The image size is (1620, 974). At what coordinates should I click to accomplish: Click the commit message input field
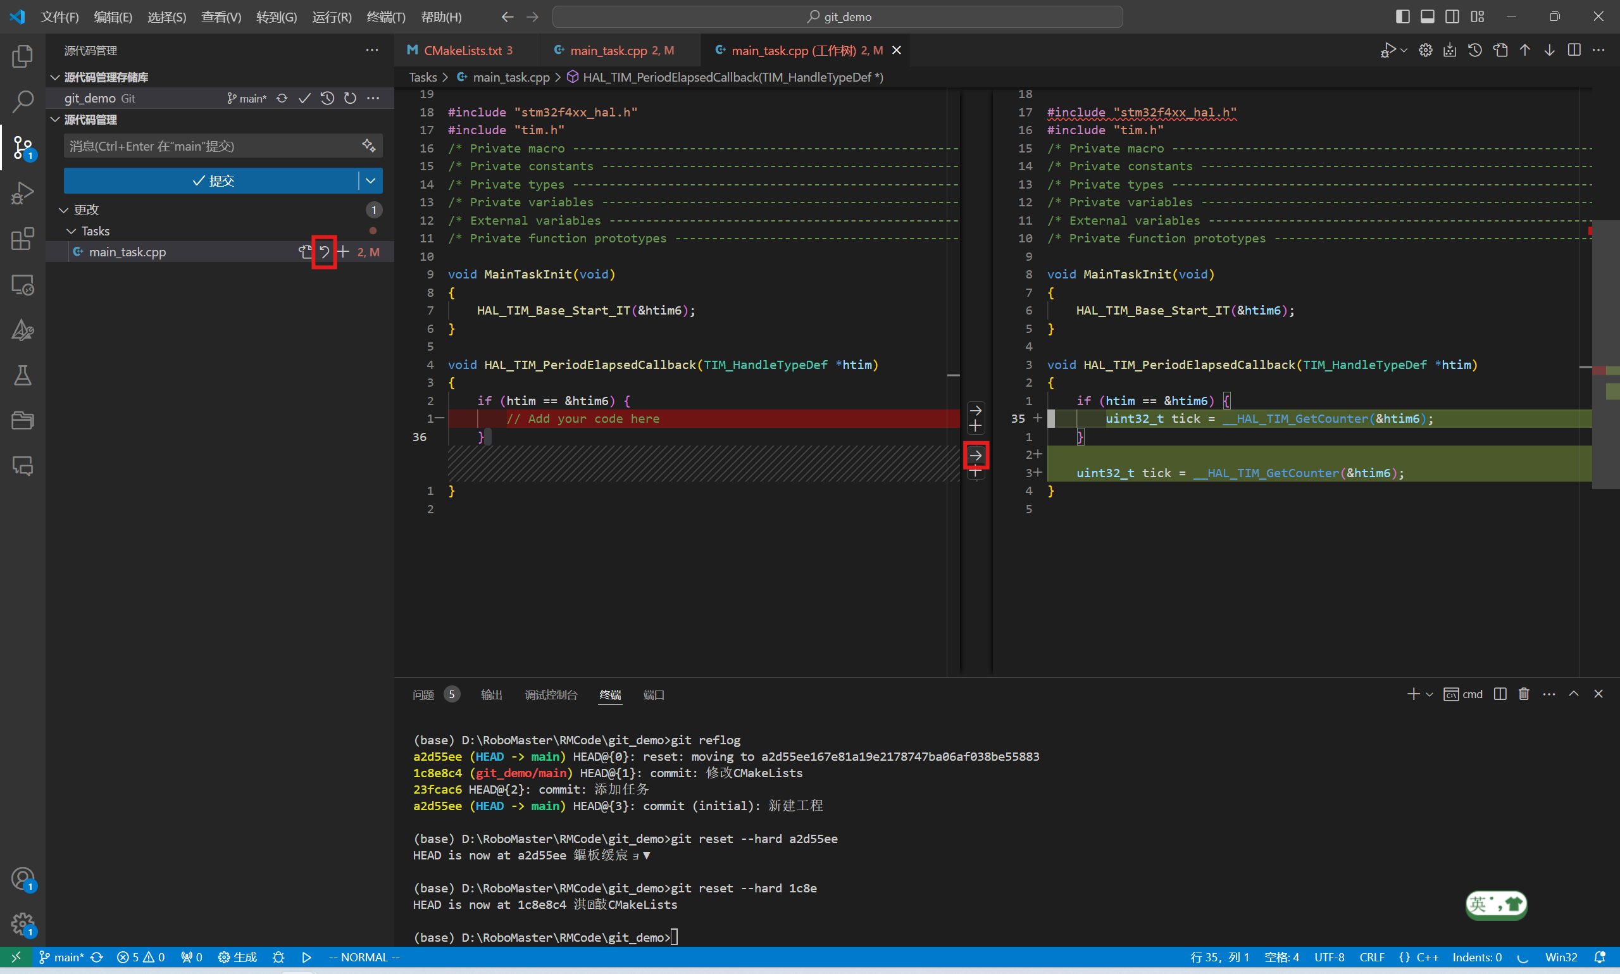pos(213,146)
